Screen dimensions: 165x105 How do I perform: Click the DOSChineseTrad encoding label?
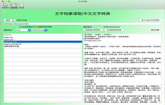point(112,27)
